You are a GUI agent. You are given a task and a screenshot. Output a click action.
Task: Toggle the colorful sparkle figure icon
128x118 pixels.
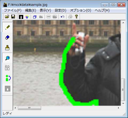click(x=27, y=17)
